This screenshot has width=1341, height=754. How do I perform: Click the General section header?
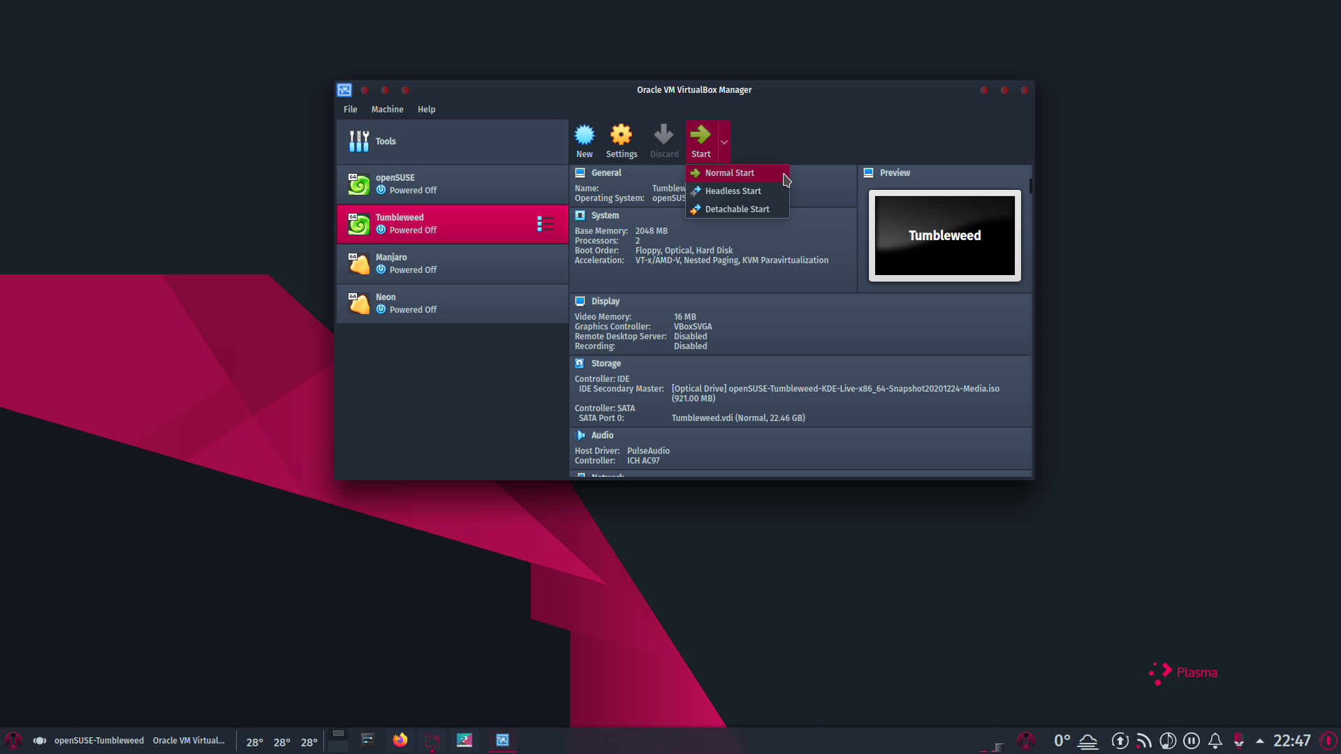pos(606,173)
